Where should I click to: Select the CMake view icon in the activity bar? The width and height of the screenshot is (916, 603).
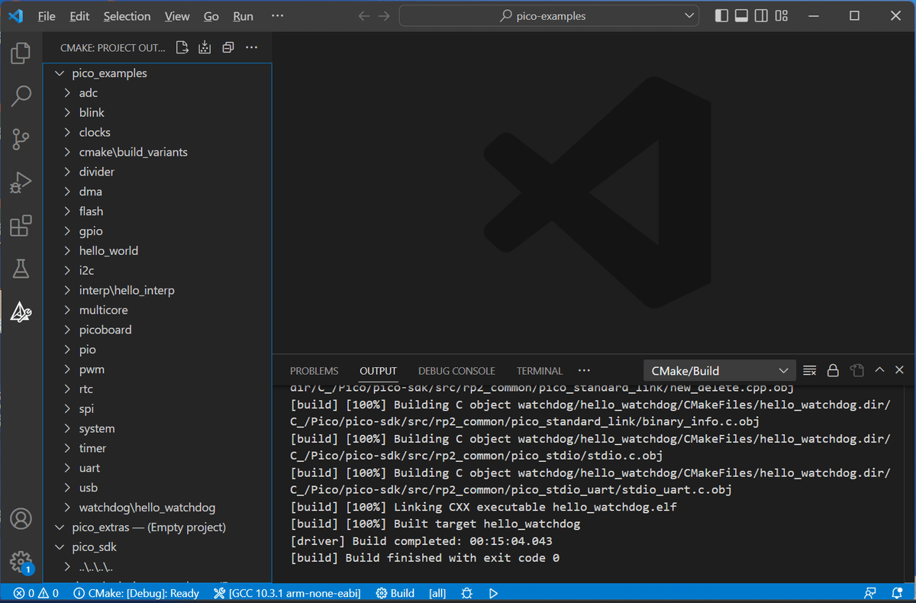click(x=21, y=311)
